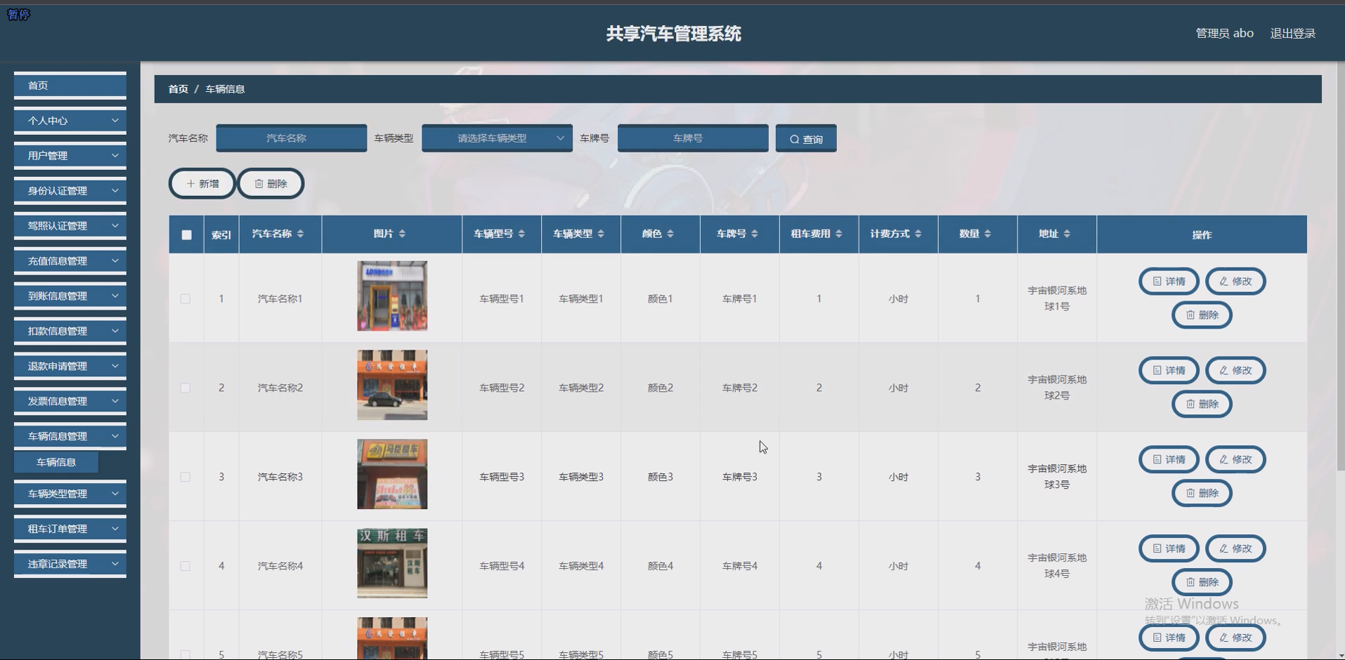The width and height of the screenshot is (1345, 660).
Task: Click the 查询 search button
Action: [806, 139]
